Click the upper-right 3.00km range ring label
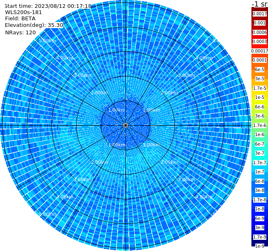Viewport: 268px width, 251px height. (x=187, y=75)
